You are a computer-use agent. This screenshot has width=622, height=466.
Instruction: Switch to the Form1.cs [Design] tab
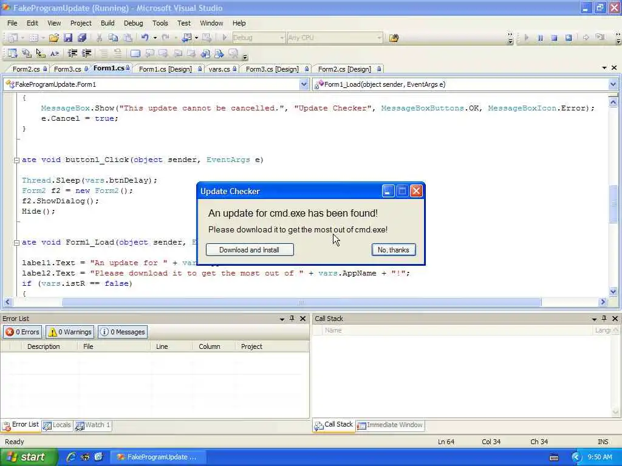click(170, 69)
